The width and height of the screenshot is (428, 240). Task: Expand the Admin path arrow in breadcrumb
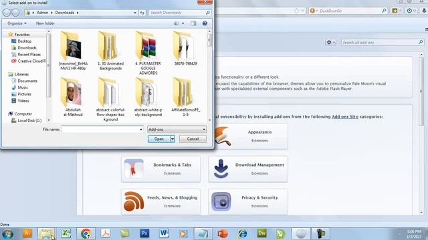click(x=51, y=13)
